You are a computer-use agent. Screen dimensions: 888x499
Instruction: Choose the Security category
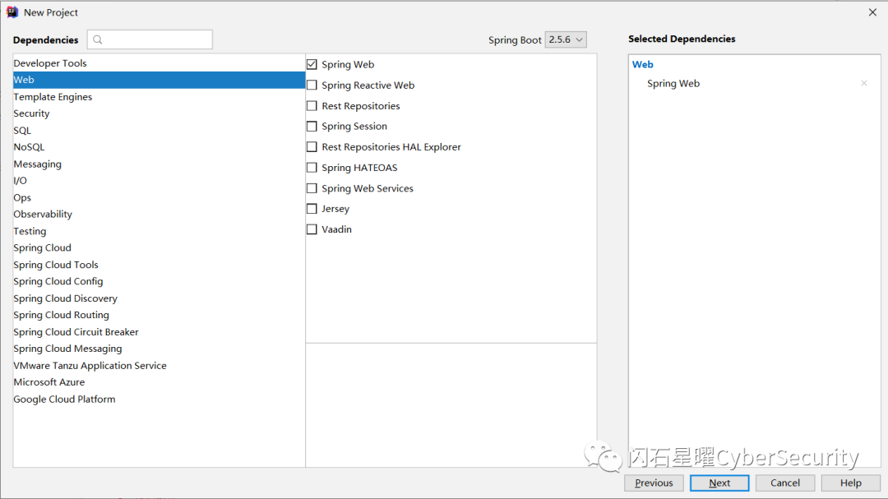[x=160, y=113]
